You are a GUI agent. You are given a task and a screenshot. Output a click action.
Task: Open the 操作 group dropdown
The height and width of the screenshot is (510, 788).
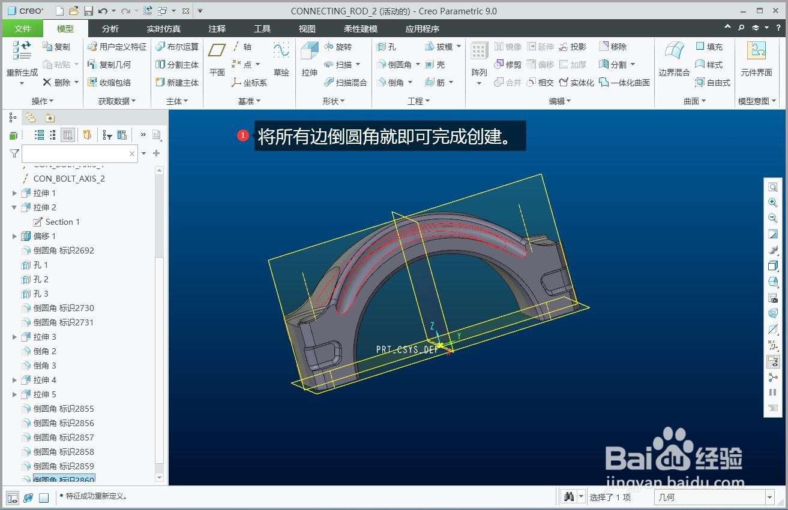(43, 101)
